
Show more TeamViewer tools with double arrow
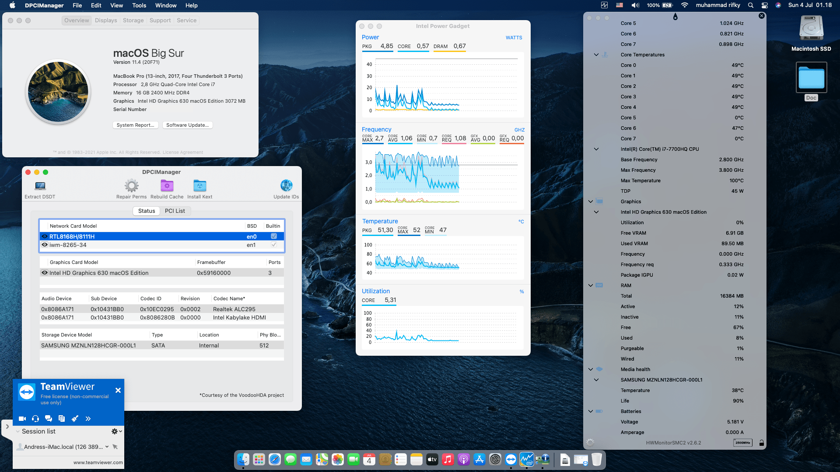pos(88,419)
